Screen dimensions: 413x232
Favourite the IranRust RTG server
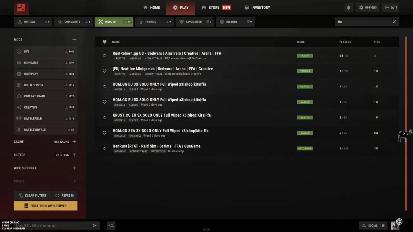click(x=105, y=149)
